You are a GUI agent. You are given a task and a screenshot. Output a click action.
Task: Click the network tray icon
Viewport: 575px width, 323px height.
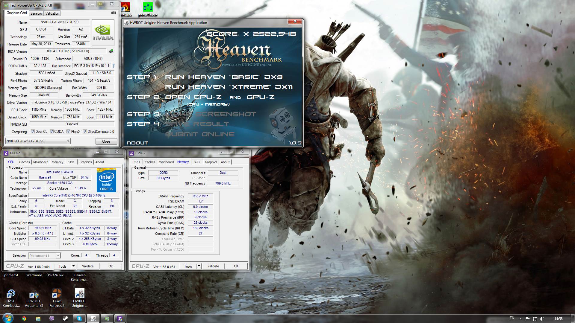tap(535, 319)
